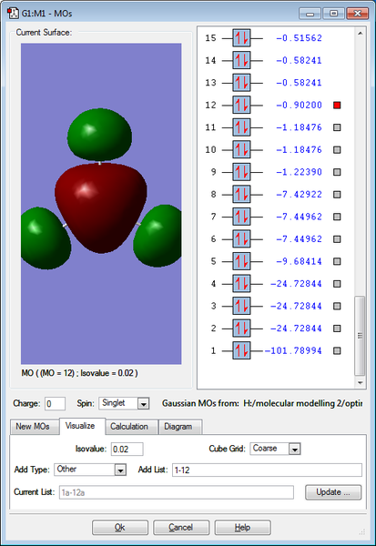Toggle the surface marker for MO 2
The width and height of the screenshot is (376, 546).
pyautogui.click(x=337, y=329)
